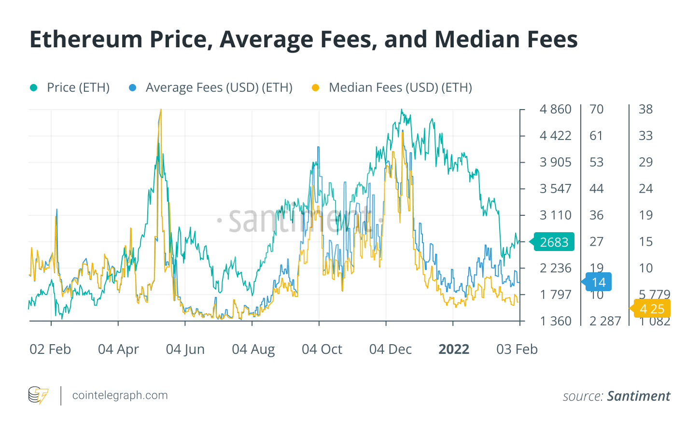Viewport: 700px width, 434px height.
Task: Toggle the Average Fees (USD) legend label
Action: pyautogui.click(x=219, y=88)
